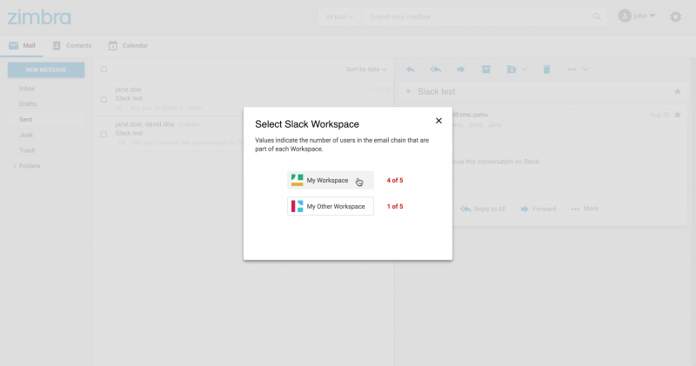Open the jane.doe, david.doe conversation
The width and height of the screenshot is (696, 366).
coord(244,134)
